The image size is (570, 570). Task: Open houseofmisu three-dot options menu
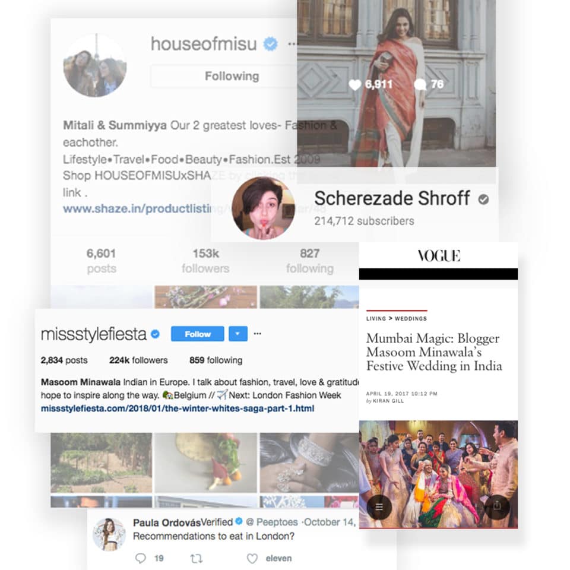point(292,44)
